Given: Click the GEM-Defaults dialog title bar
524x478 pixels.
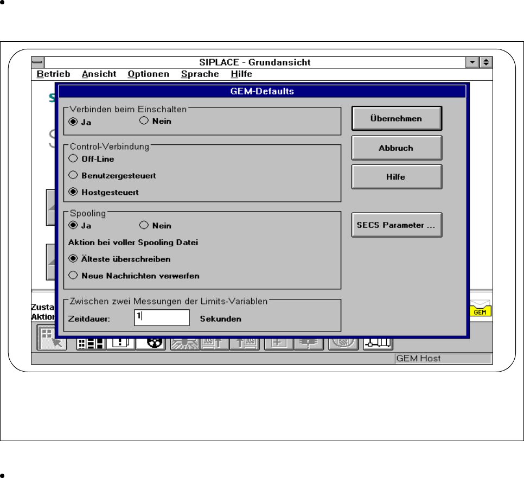Looking at the screenshot, I should (262, 91).
